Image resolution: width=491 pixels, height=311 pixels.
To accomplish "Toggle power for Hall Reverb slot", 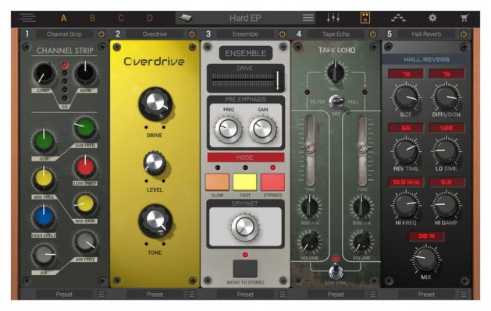I will coord(463,34).
